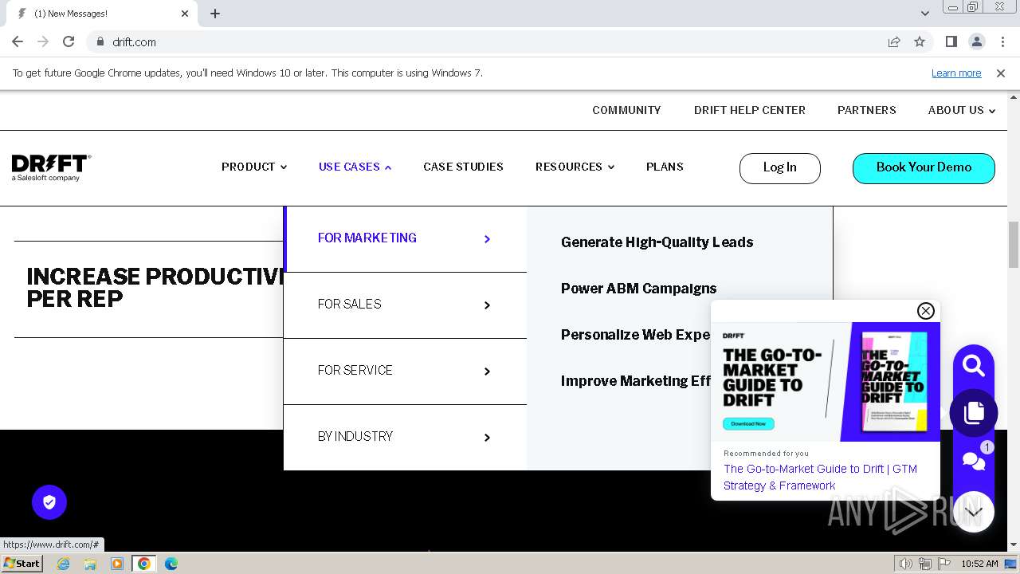Click Show desktop button in taskbar

pyautogui.click(x=1011, y=564)
